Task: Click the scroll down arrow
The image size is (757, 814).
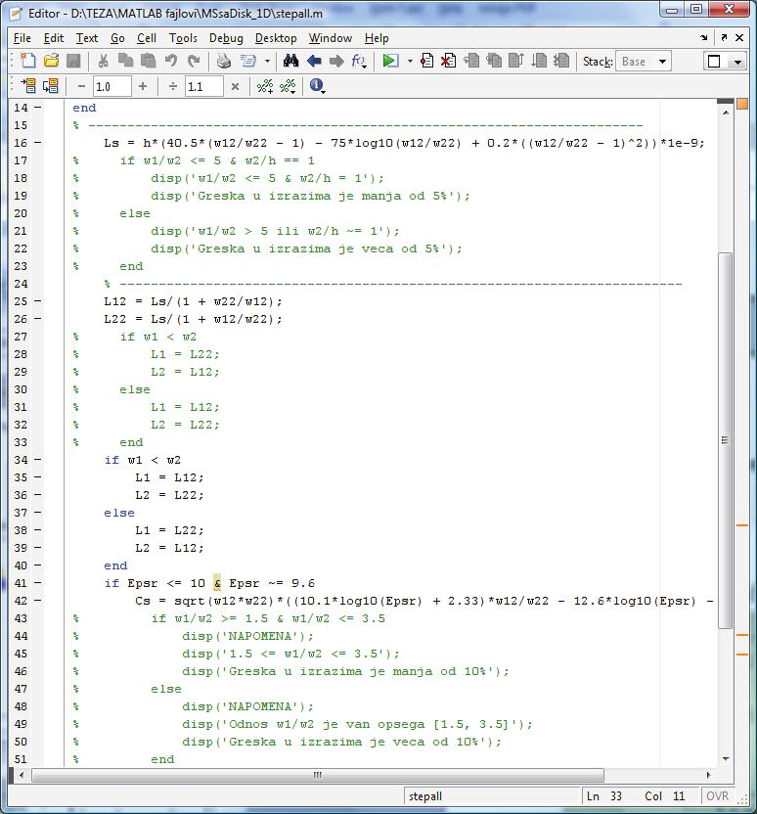Action: tap(726, 759)
